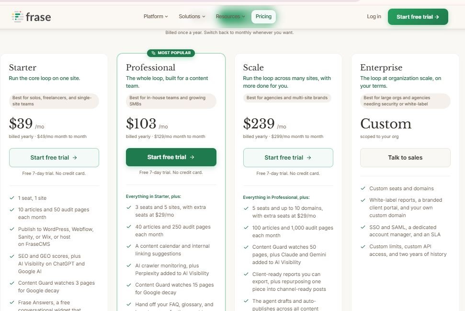Click the checkmark beside '1 seat, 1 site'

(12, 198)
